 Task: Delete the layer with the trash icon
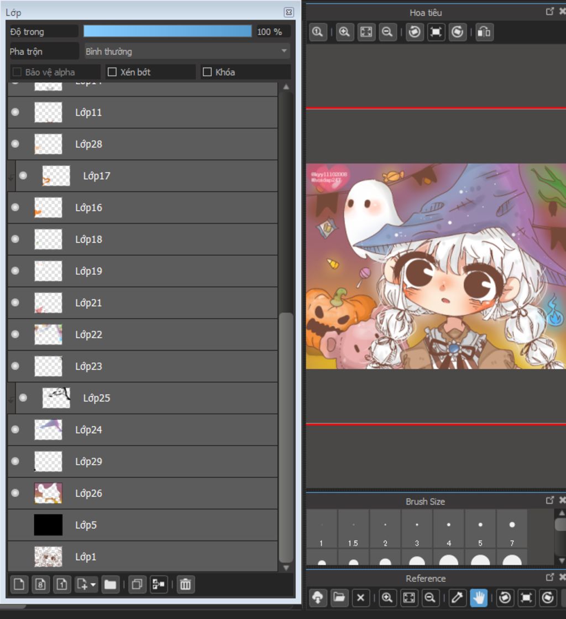[x=185, y=584]
